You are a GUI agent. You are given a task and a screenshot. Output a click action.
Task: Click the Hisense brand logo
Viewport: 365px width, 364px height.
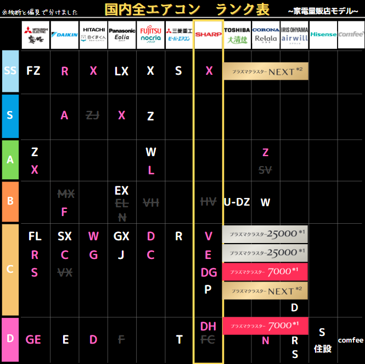pyautogui.click(x=323, y=35)
